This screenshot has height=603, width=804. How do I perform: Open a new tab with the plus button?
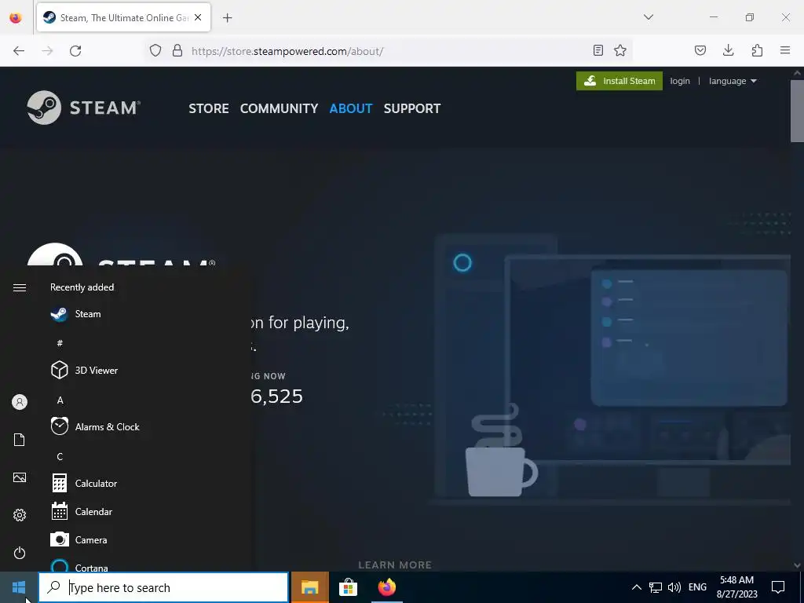tap(228, 18)
